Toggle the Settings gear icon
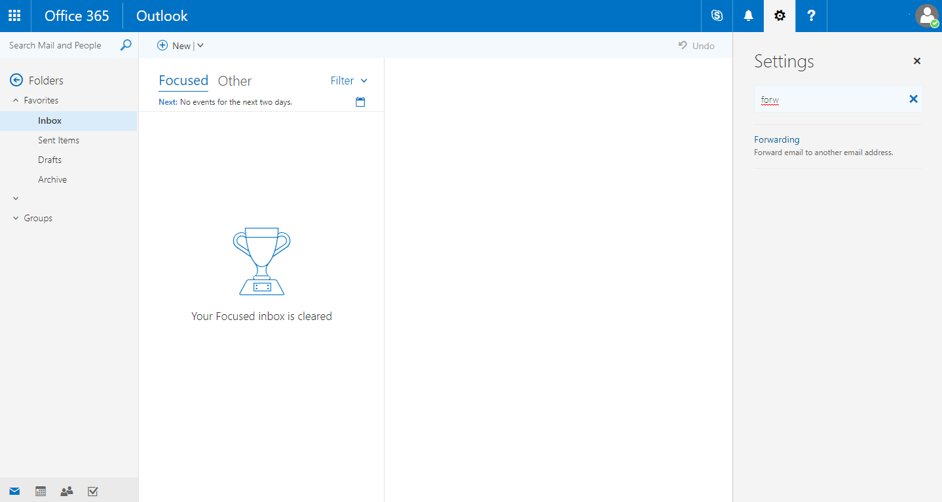The height and width of the screenshot is (502, 942). [780, 16]
